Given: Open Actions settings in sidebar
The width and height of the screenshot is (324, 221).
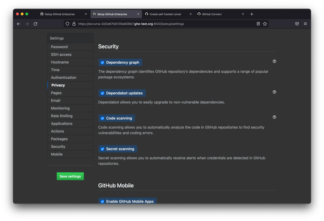Looking at the screenshot, I should coord(70,131).
